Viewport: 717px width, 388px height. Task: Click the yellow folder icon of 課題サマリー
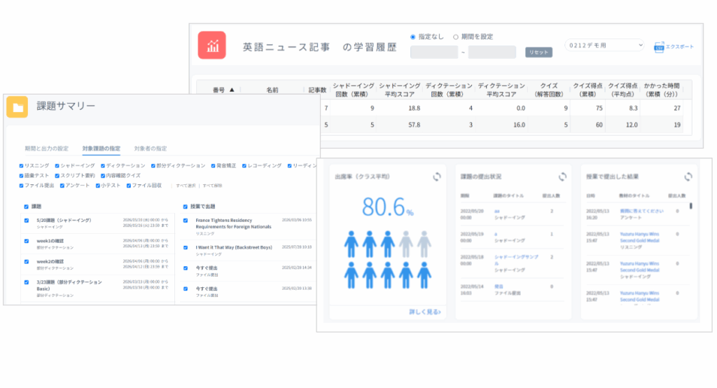tap(18, 107)
